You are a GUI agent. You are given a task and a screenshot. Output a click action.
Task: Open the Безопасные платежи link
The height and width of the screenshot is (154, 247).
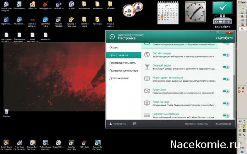166,114
